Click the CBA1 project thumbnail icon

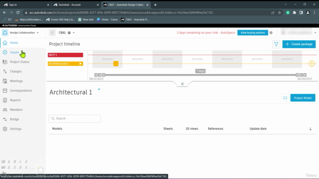52,33
